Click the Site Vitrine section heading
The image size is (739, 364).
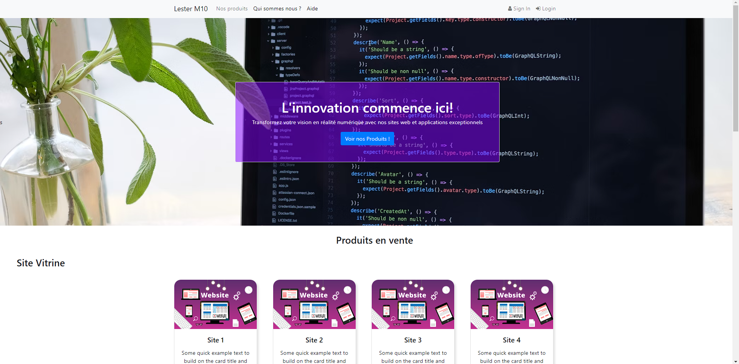(41, 263)
